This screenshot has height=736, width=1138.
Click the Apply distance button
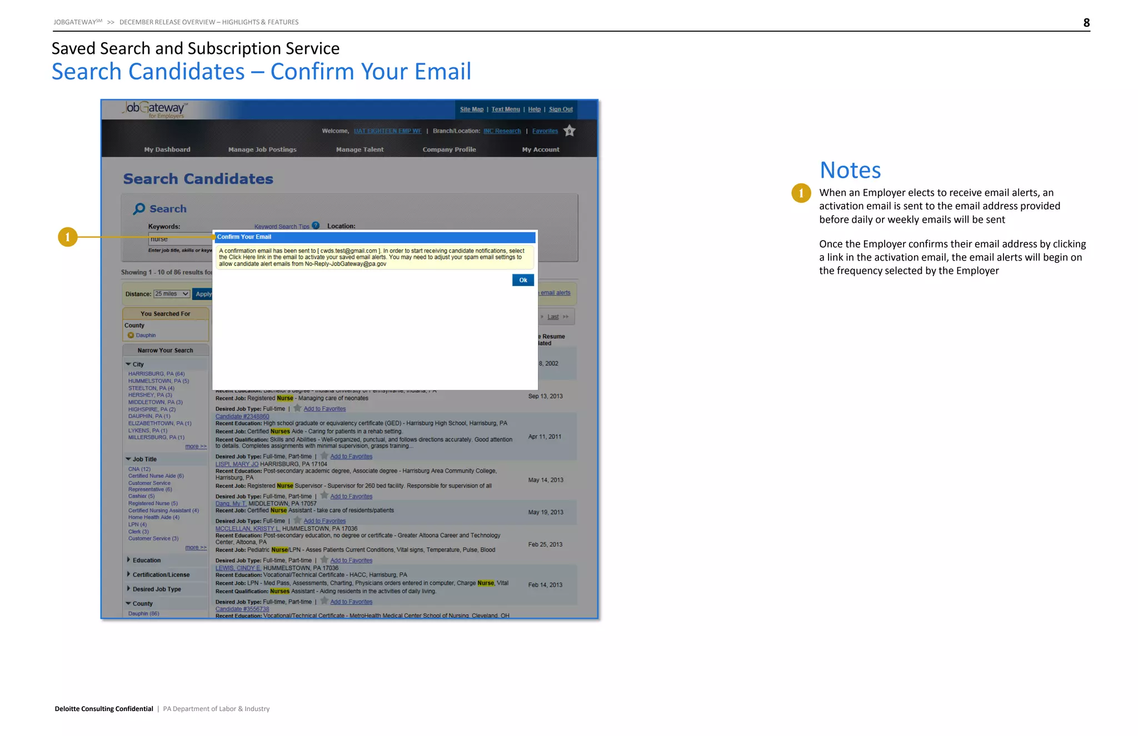tap(203, 294)
